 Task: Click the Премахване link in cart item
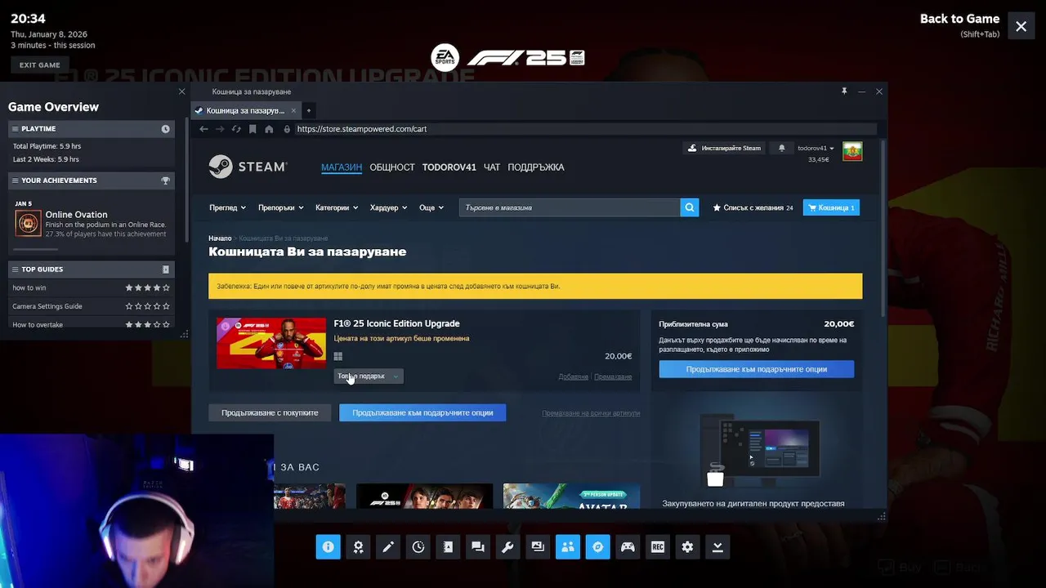tap(613, 376)
